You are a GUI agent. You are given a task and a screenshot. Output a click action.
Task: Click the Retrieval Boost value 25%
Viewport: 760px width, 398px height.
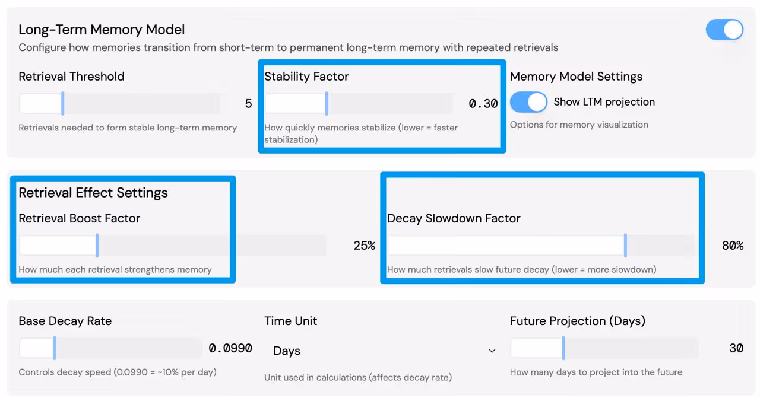click(x=364, y=246)
